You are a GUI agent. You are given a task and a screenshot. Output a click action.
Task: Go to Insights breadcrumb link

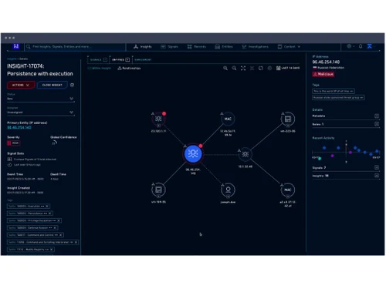[x=12, y=59]
